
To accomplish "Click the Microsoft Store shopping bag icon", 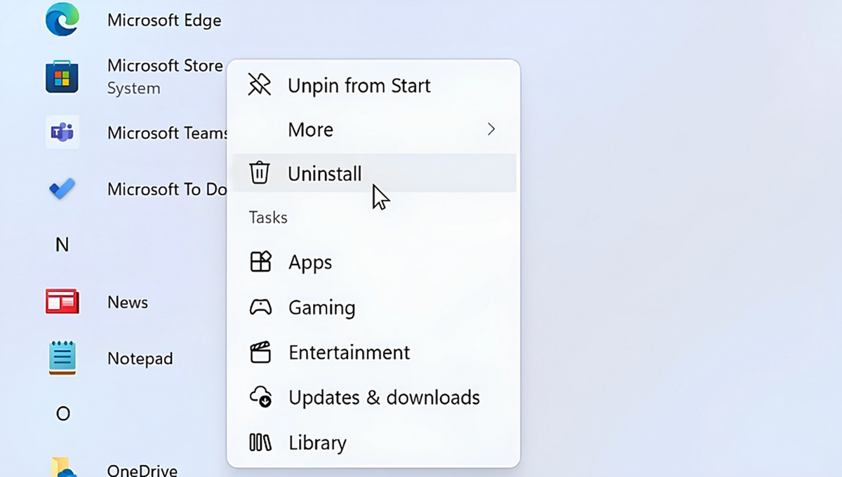I will 62,76.
